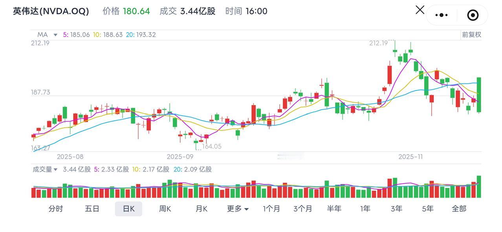Click the 2025-11 date axis label

(410, 157)
